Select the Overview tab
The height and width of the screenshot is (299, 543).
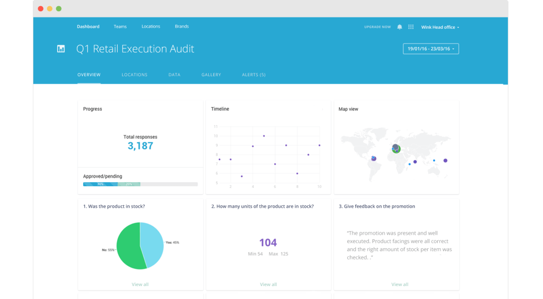89,74
